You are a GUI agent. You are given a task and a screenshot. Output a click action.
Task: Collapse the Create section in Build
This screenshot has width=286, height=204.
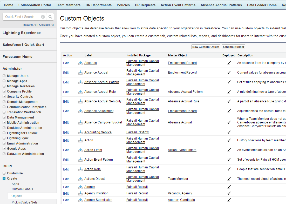click(4, 179)
